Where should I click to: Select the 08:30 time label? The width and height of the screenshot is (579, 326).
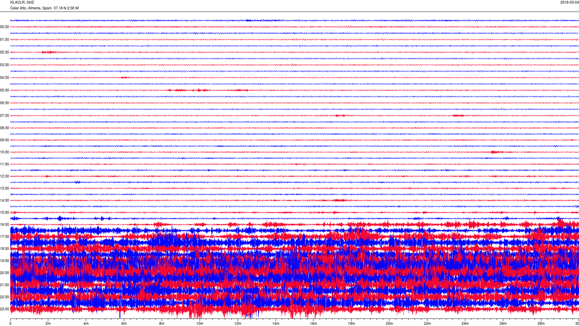point(4,128)
